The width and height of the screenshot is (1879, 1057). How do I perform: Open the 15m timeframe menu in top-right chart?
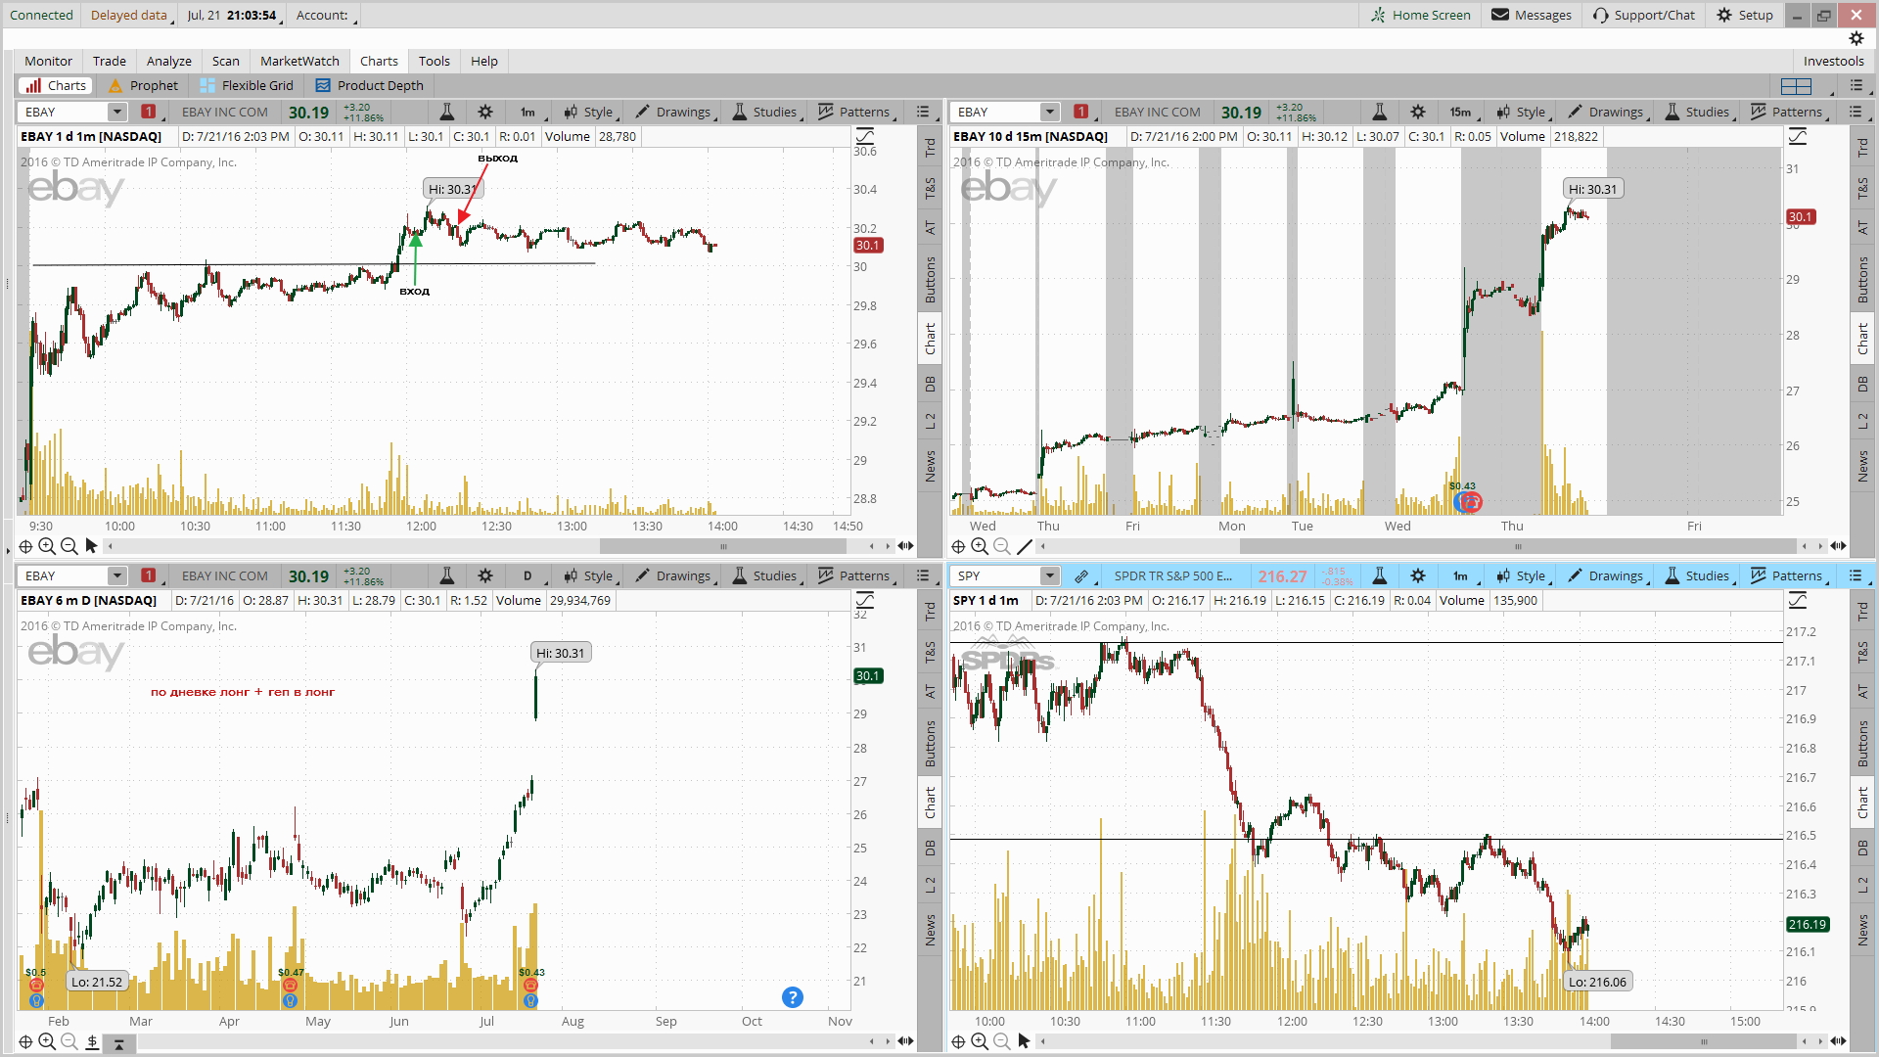(1462, 112)
